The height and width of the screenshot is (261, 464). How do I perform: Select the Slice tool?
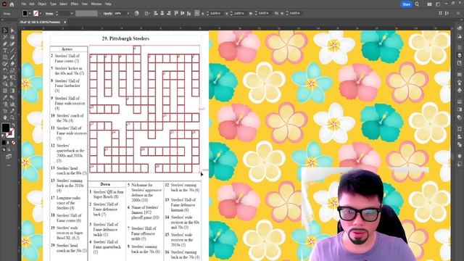12,111
